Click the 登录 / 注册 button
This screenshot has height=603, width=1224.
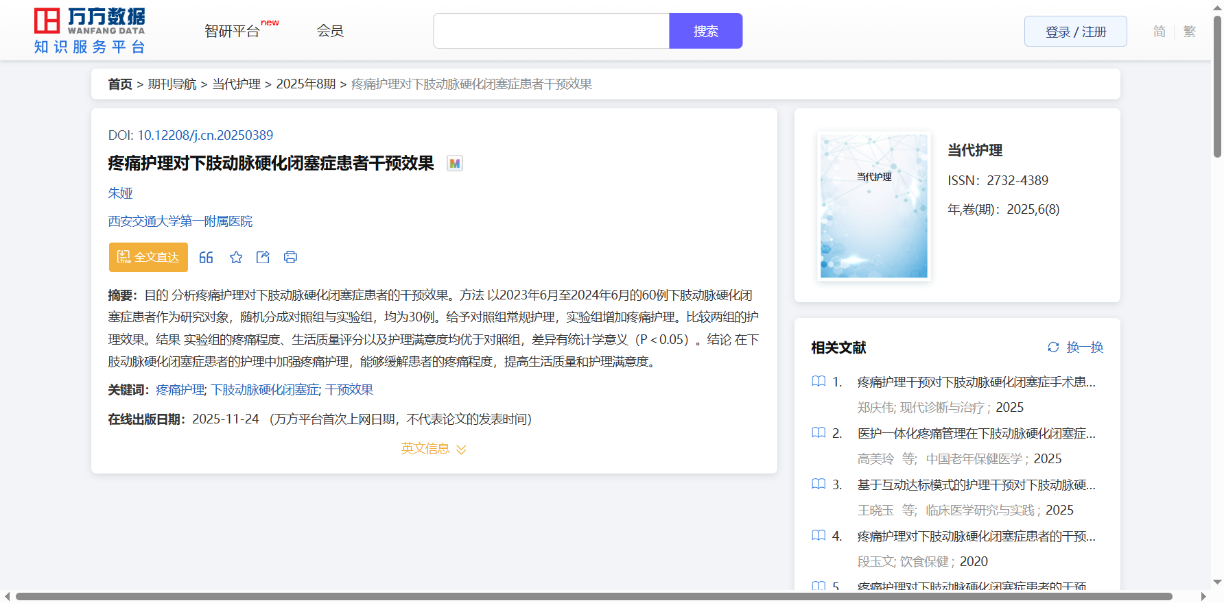tap(1075, 32)
